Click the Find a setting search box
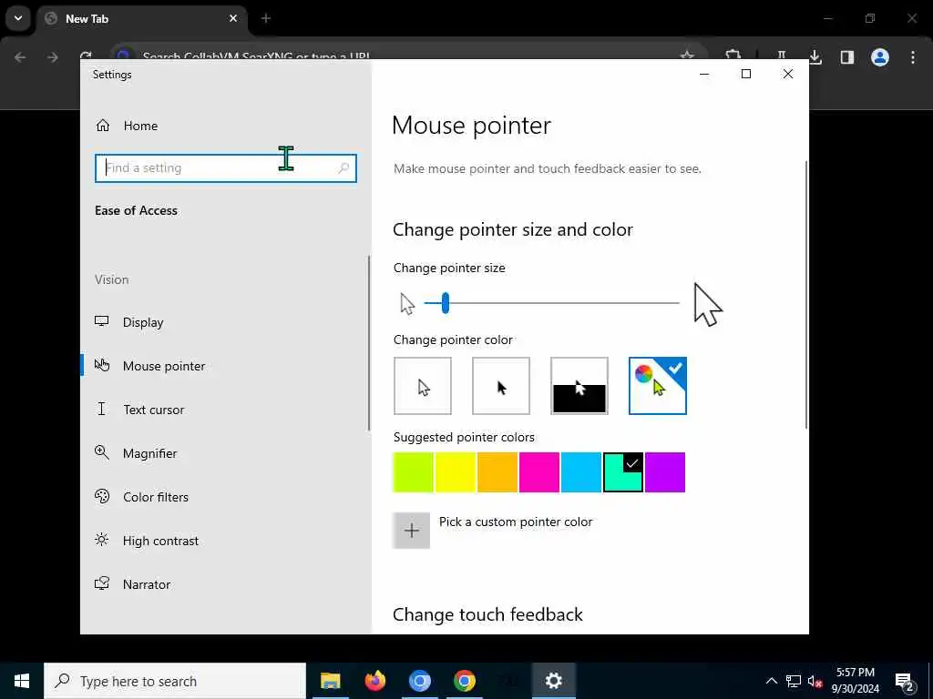Screen dimensions: 933x699 [x=226, y=168]
